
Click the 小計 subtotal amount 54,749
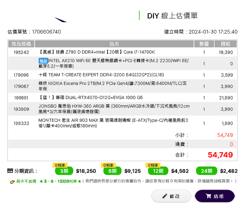click(225, 135)
